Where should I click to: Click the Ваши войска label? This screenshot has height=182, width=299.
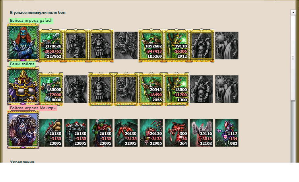[22, 64]
